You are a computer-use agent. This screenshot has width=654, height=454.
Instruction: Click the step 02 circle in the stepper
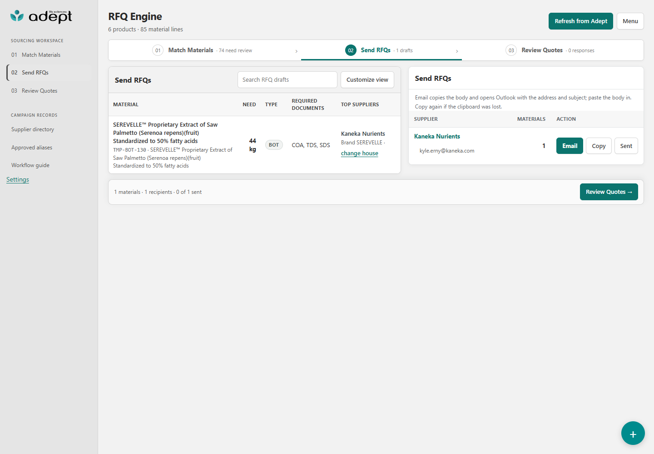351,50
